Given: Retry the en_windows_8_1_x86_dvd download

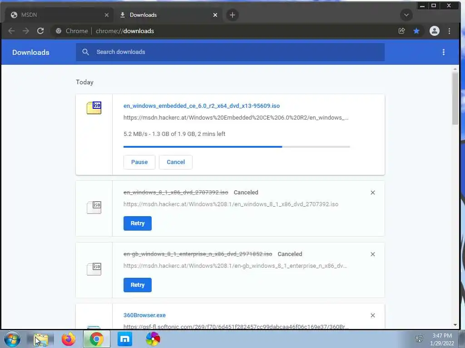Looking at the screenshot, I should (x=137, y=223).
